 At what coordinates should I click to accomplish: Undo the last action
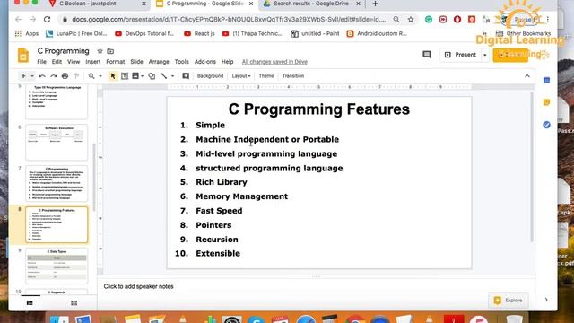pos(42,75)
